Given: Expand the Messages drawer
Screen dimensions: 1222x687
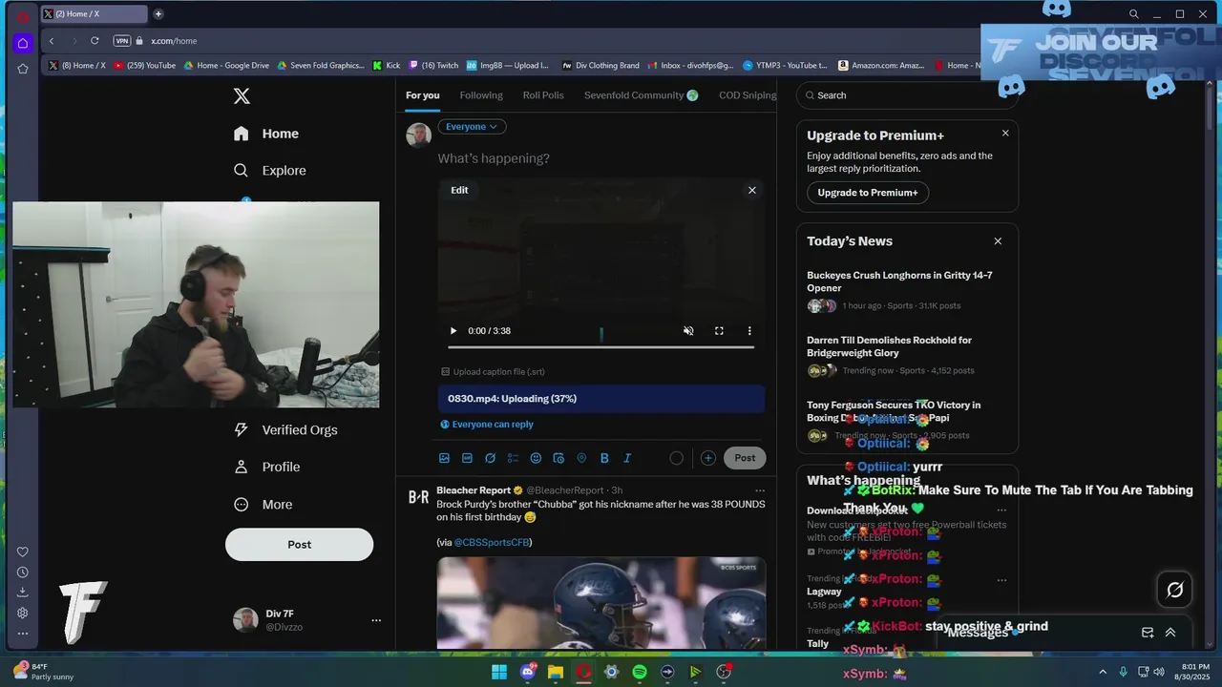Looking at the screenshot, I should pyautogui.click(x=1170, y=633).
